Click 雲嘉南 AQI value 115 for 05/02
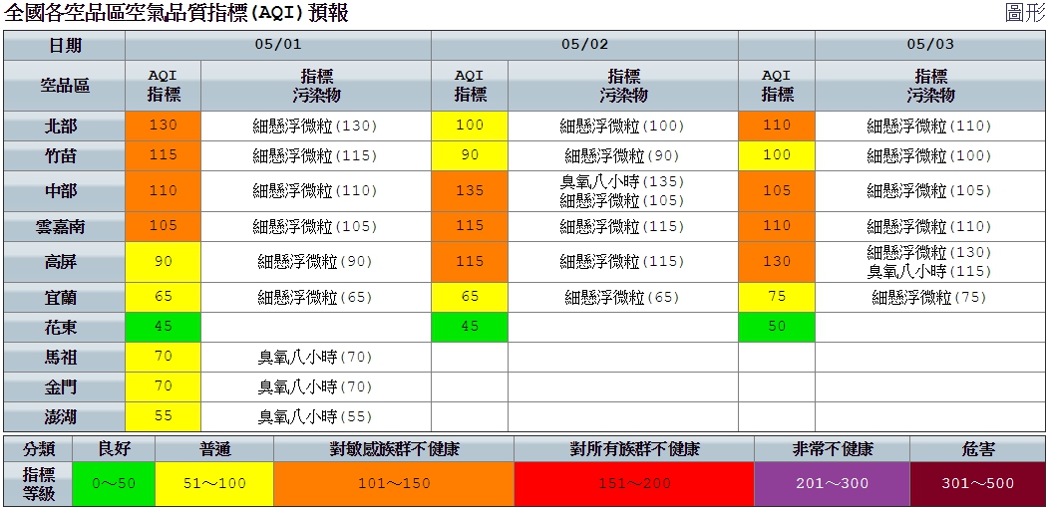 (x=470, y=227)
